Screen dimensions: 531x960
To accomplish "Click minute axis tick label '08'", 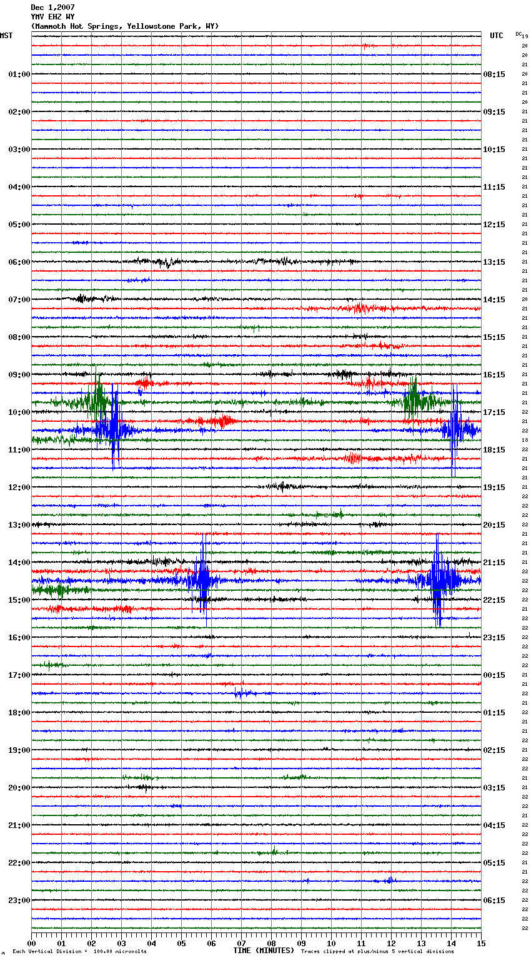I will click(271, 943).
